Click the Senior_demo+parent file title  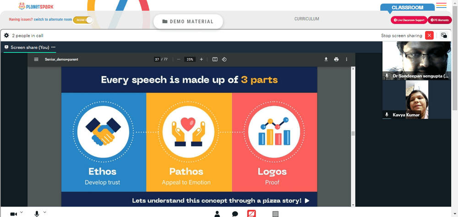click(61, 59)
